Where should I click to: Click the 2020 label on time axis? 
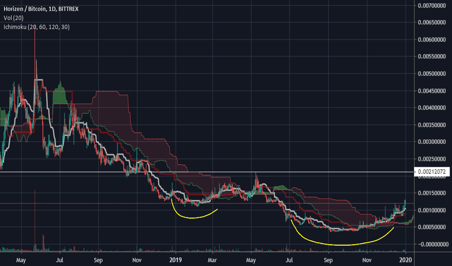(x=405, y=260)
